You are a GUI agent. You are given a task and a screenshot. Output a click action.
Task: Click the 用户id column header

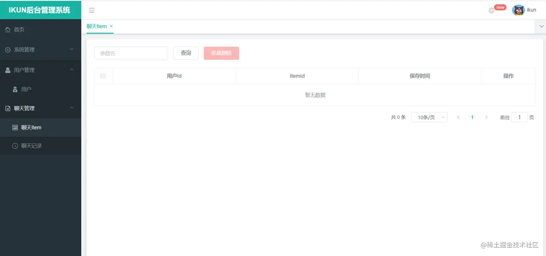[x=174, y=76]
